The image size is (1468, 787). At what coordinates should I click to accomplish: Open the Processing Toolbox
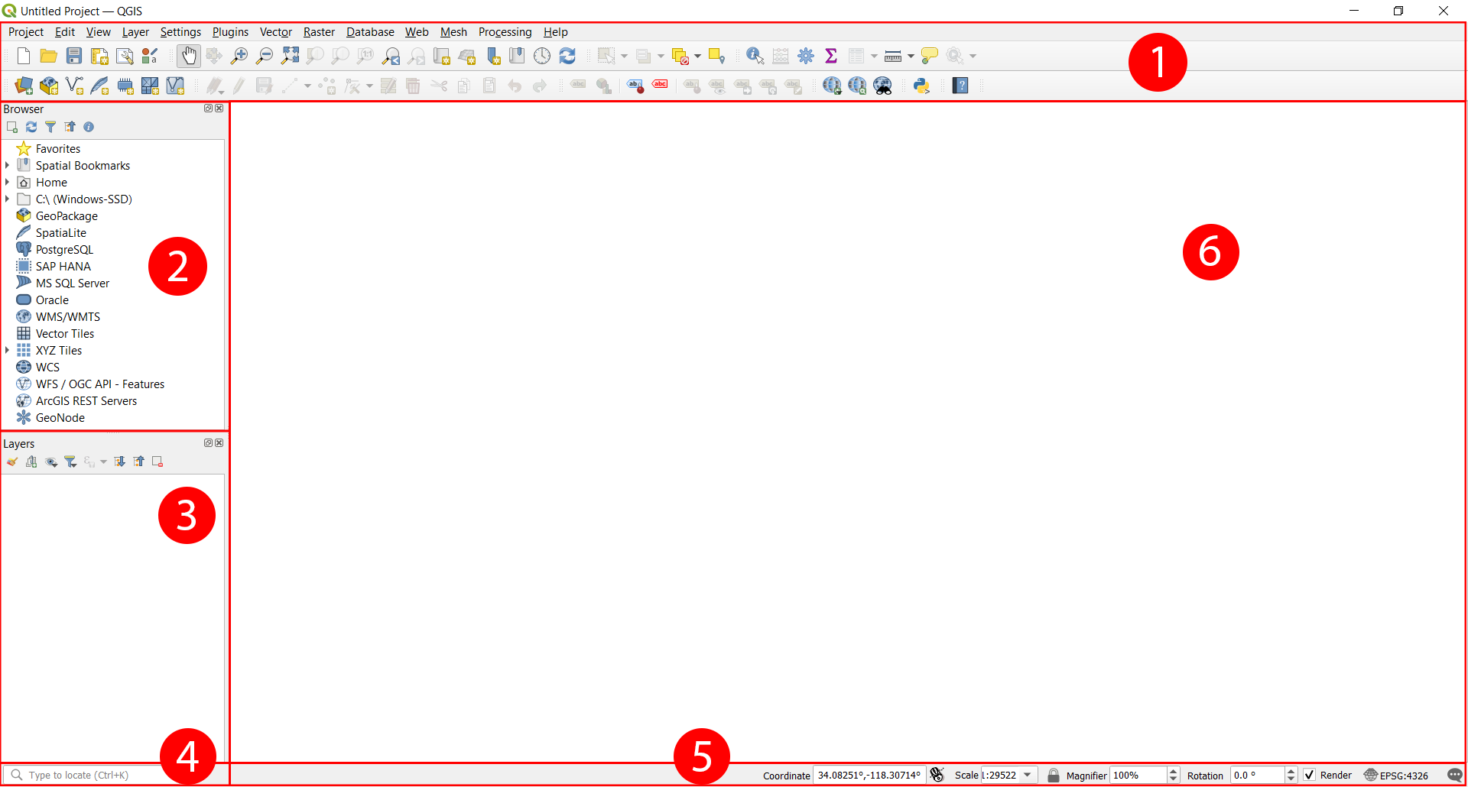click(806, 55)
